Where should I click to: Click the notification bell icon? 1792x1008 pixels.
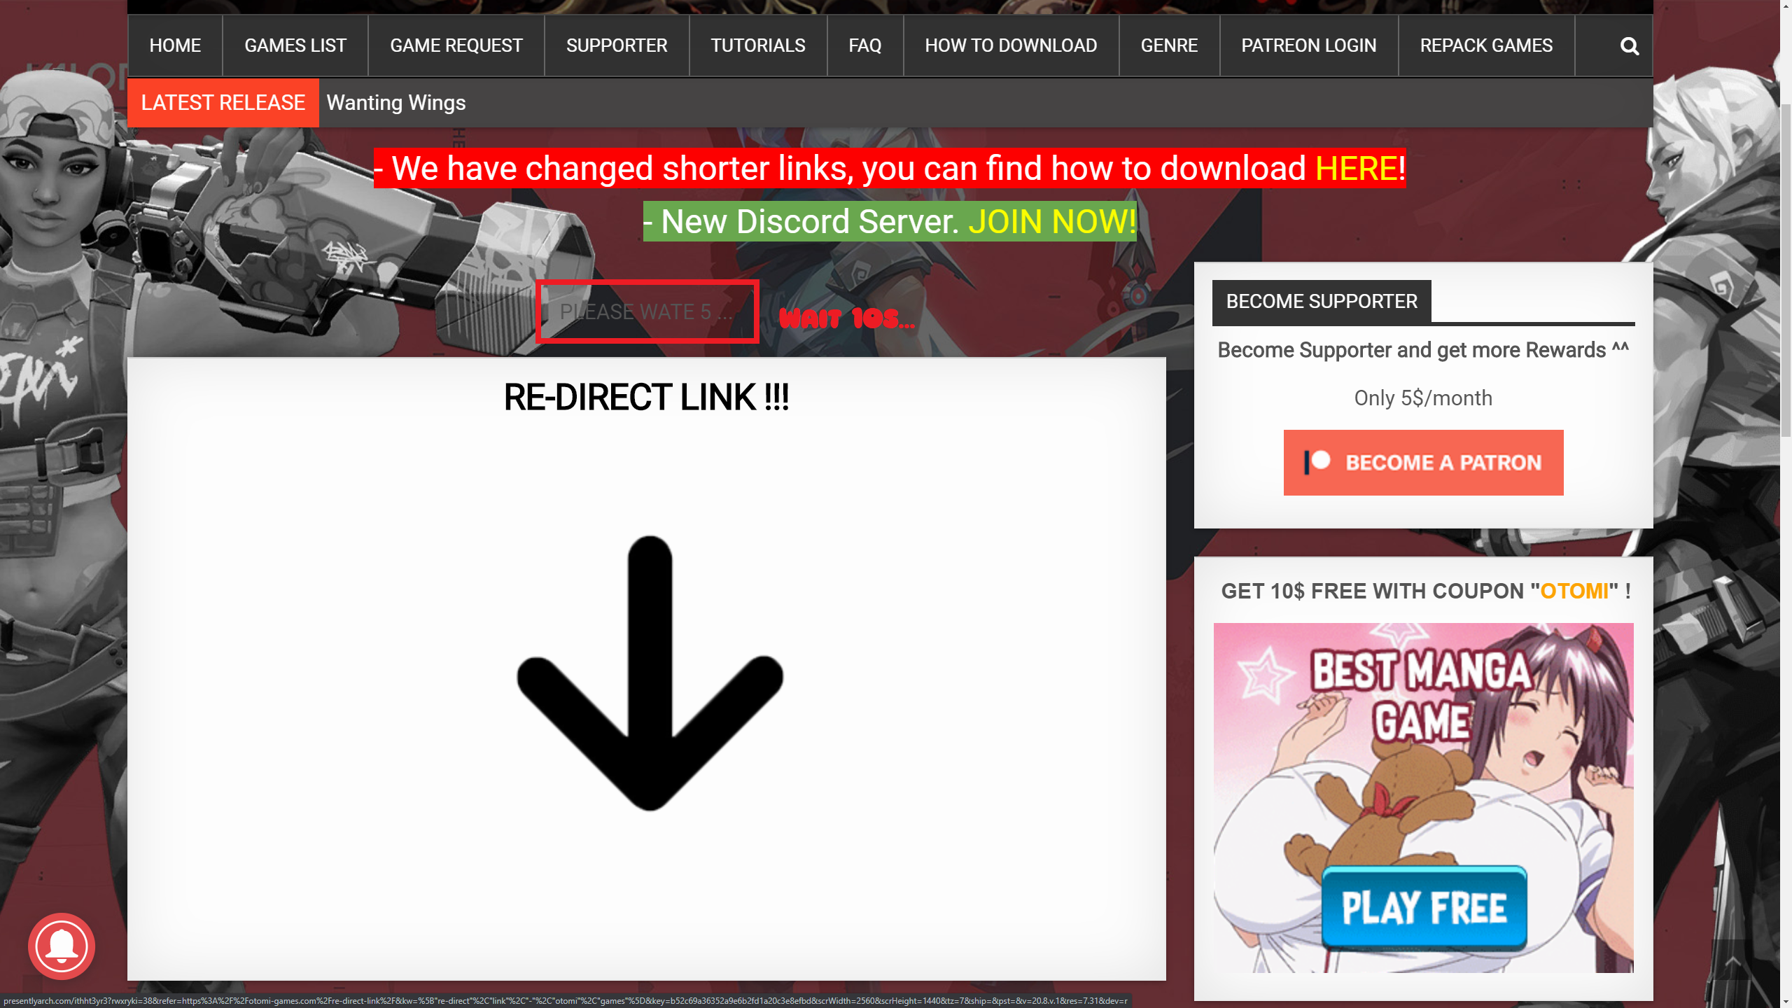[62, 945]
